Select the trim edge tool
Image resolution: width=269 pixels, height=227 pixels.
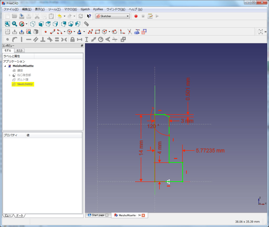coord(130,32)
